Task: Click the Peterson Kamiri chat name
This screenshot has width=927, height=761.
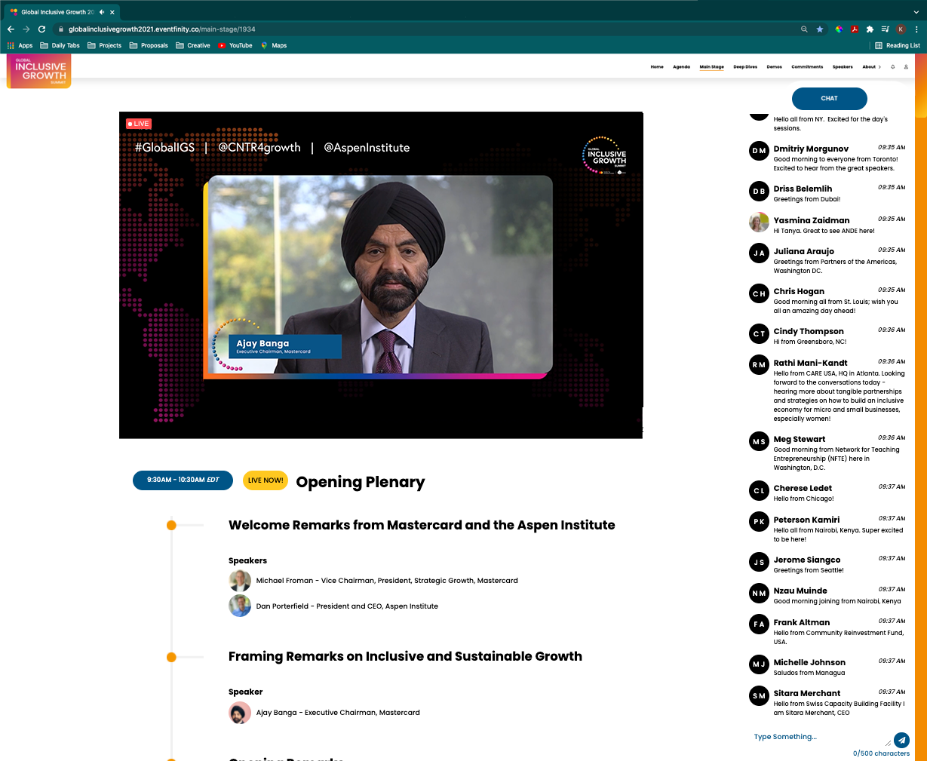Action: [x=806, y=520]
